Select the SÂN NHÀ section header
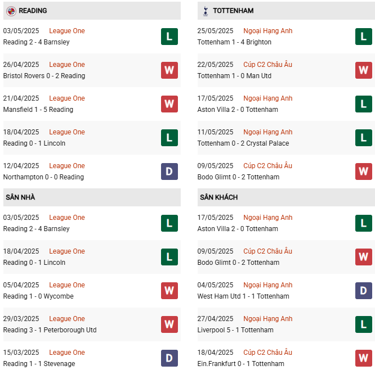This screenshot has height=370, width=375. [x=21, y=197]
